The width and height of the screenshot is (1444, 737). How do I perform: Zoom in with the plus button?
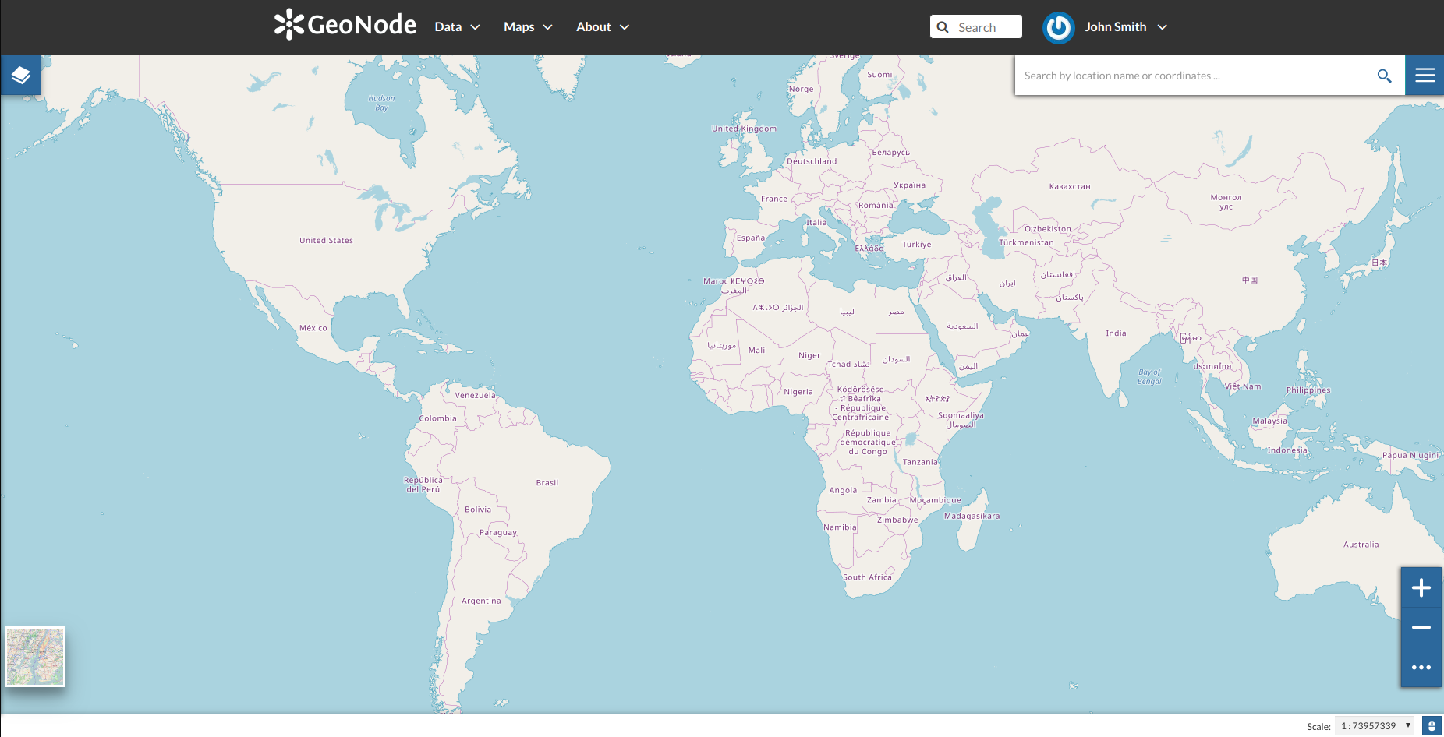pyautogui.click(x=1421, y=587)
